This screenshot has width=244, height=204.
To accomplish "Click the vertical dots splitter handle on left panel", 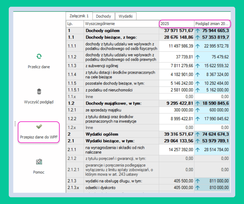I will click(x=15, y=124).
